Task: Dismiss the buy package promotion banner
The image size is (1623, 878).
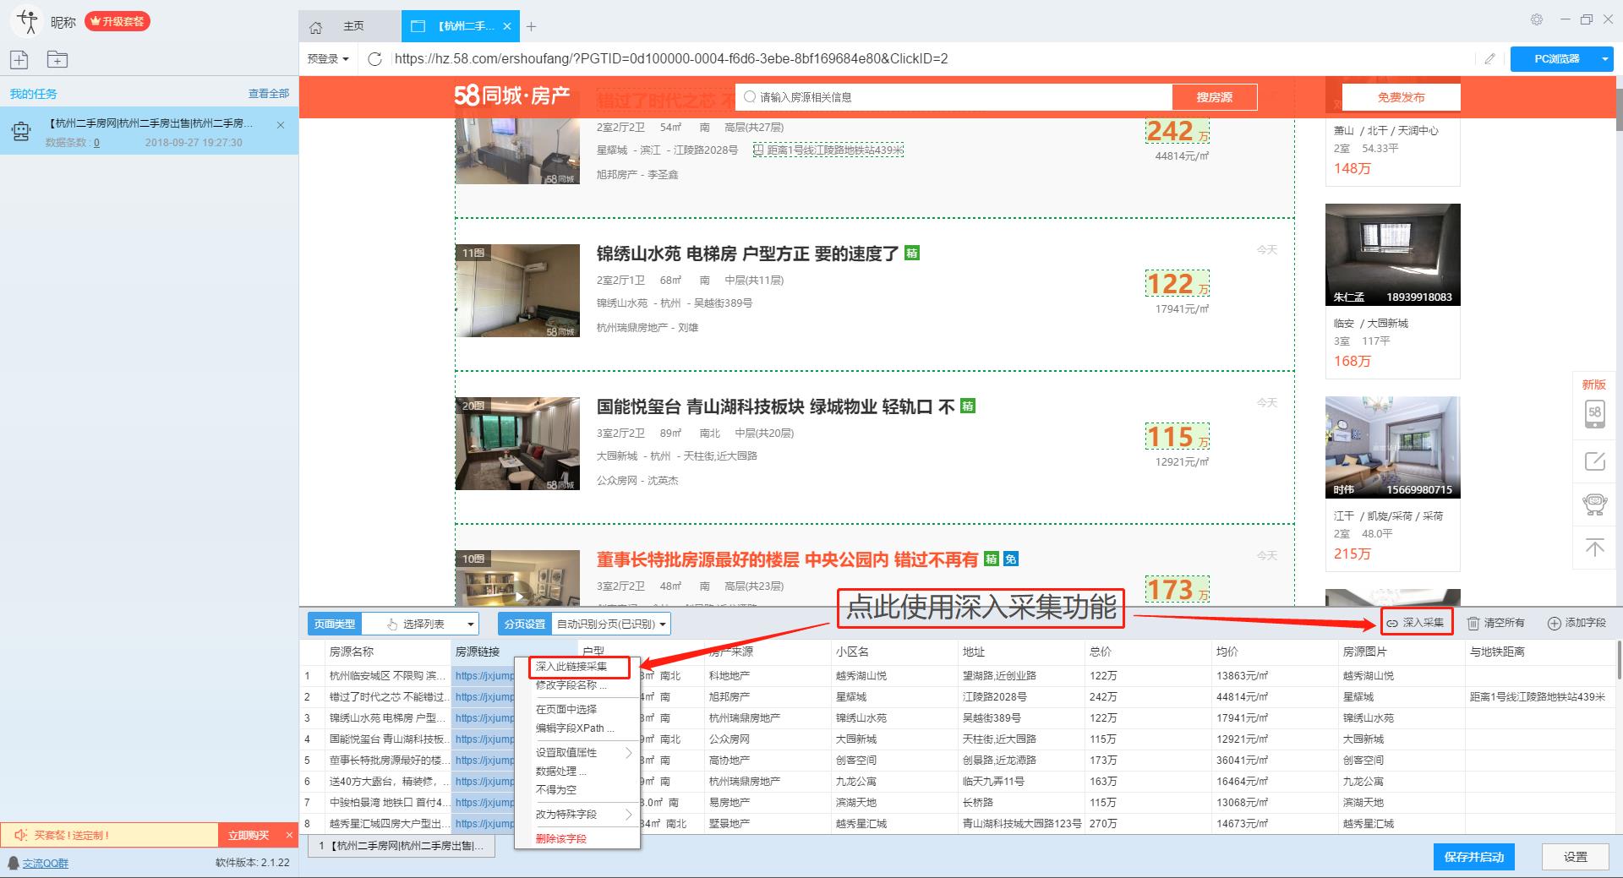Action: click(289, 835)
